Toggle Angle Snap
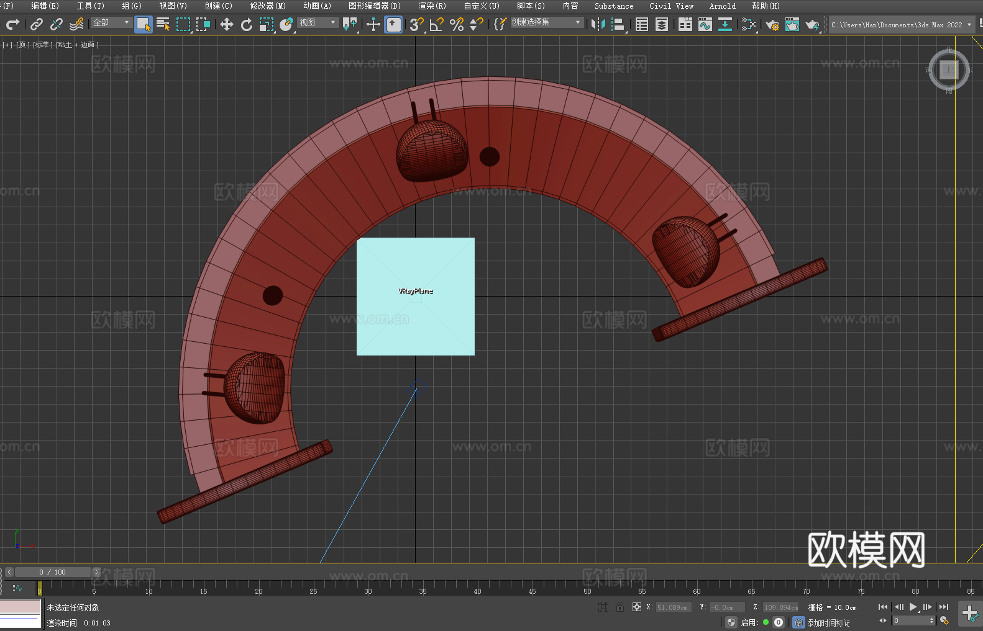Screen dimensions: 983x631 [x=437, y=24]
